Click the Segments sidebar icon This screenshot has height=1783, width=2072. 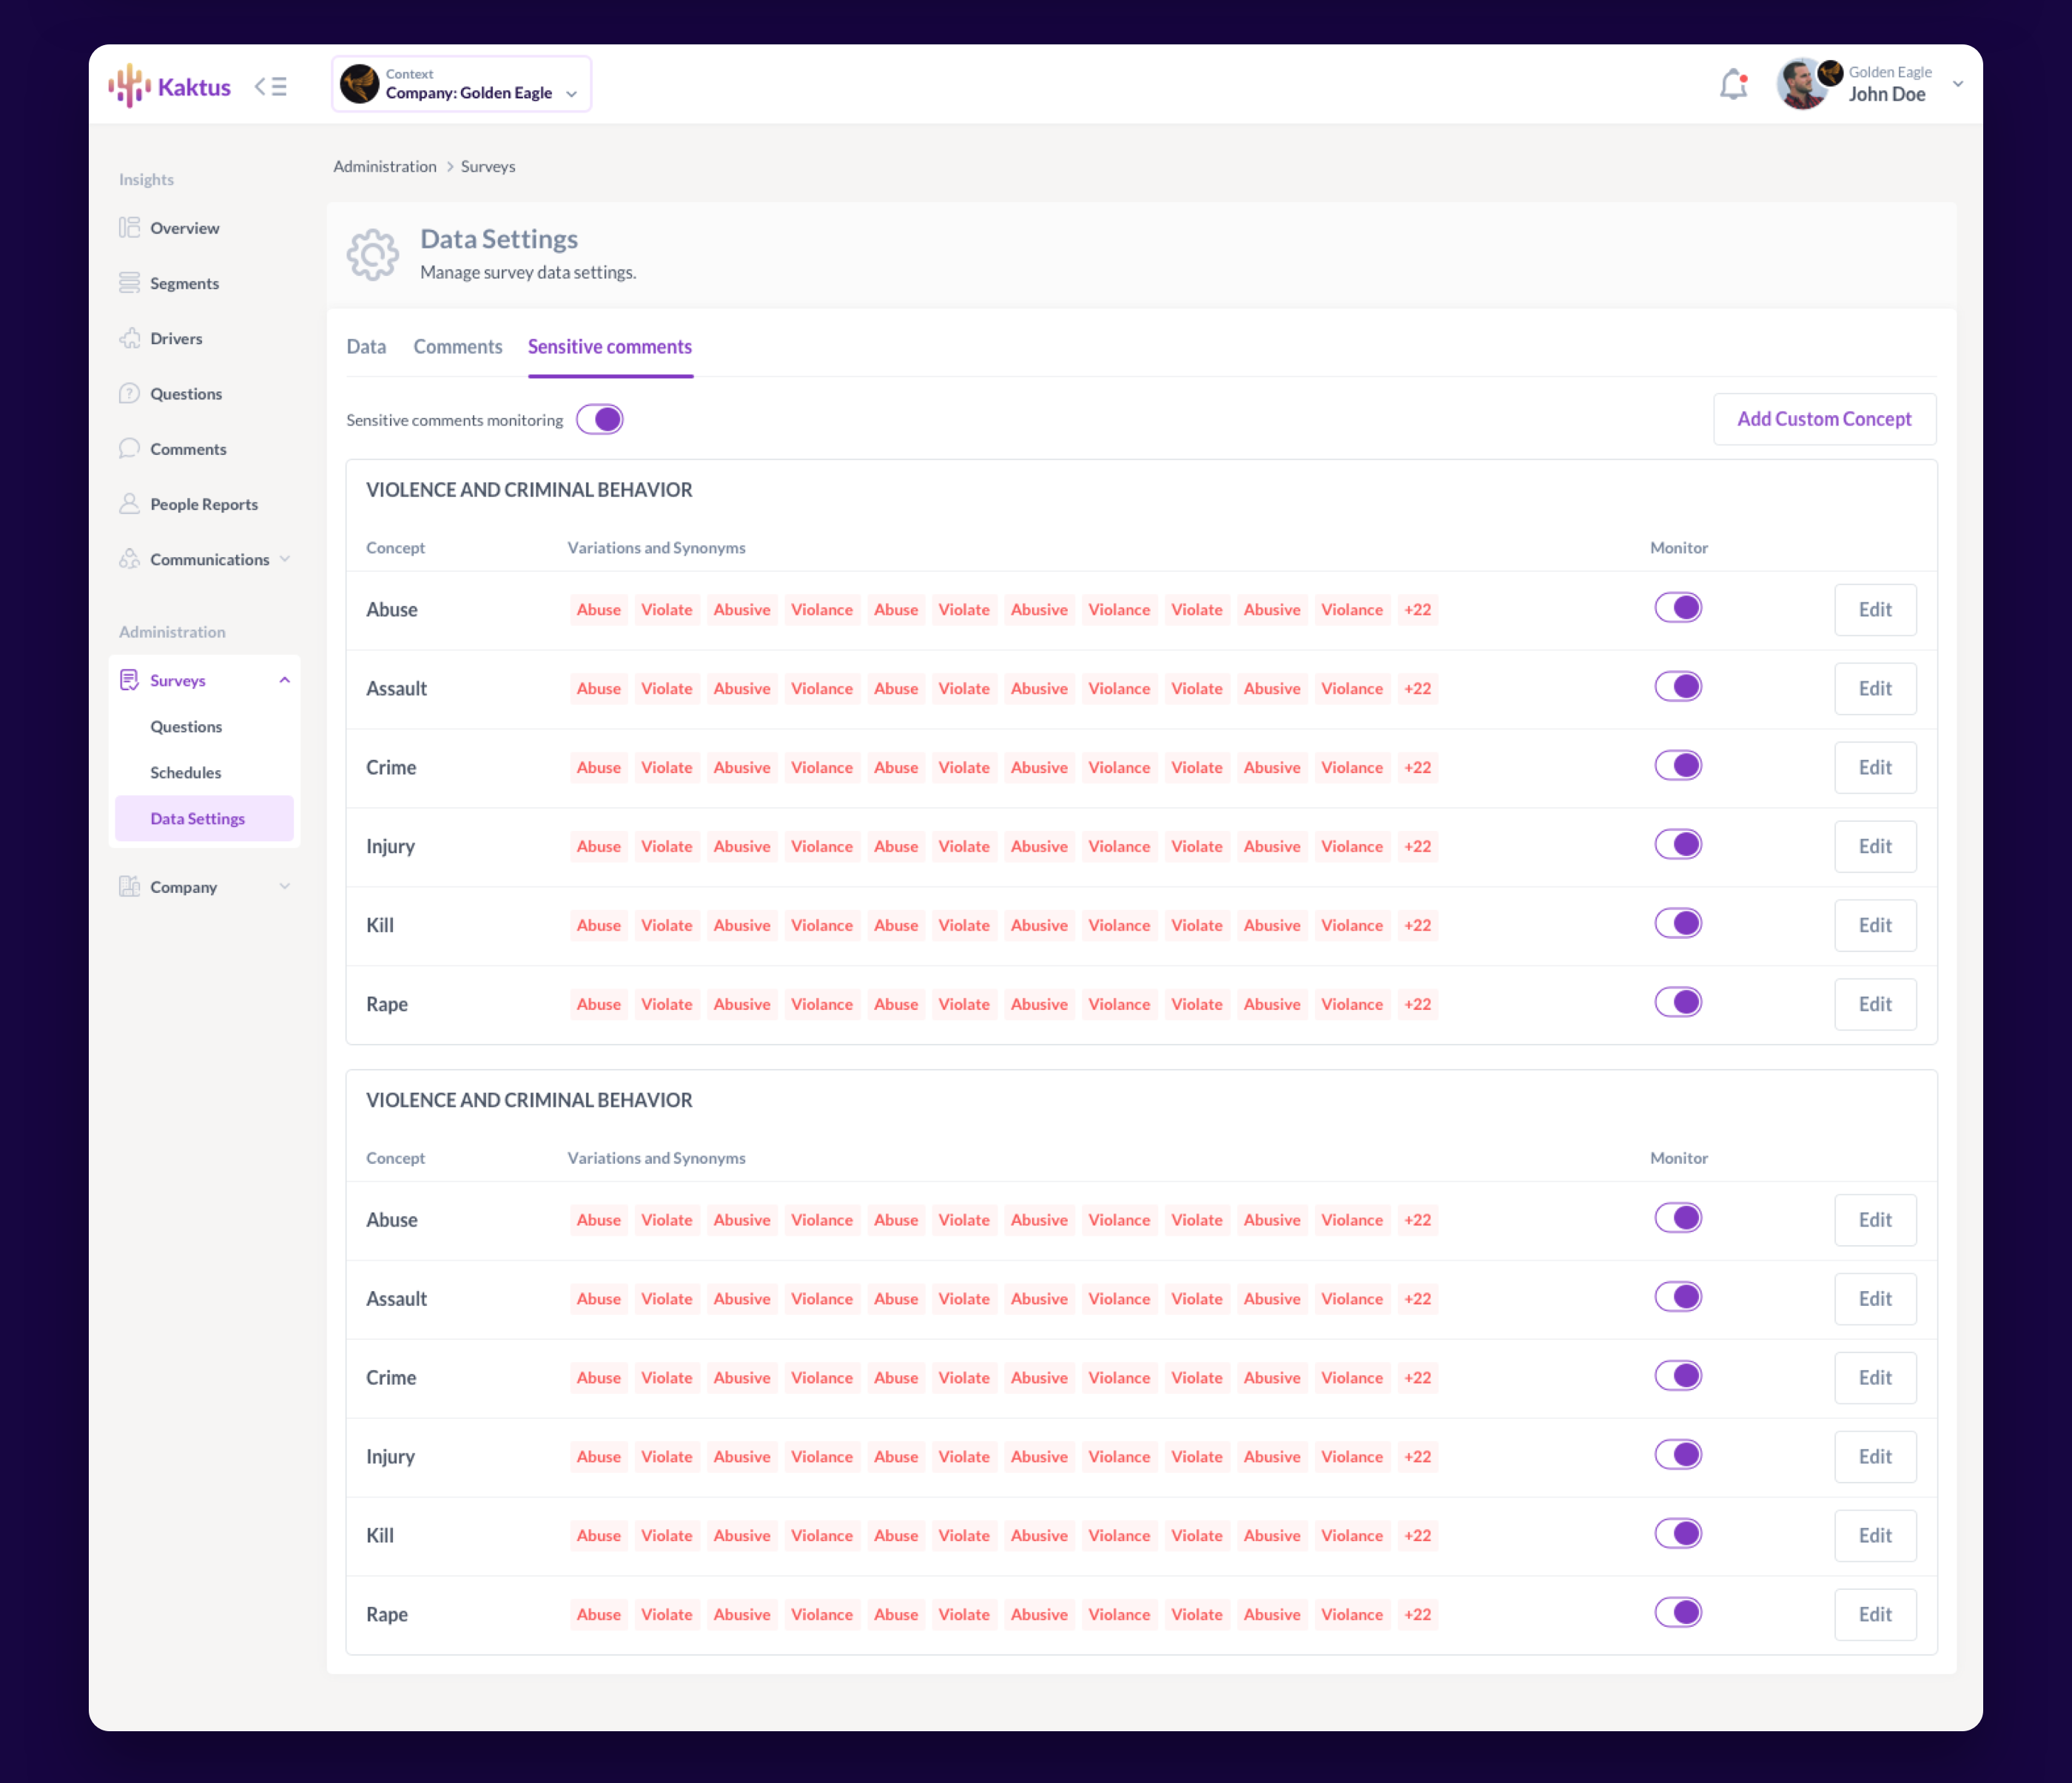tap(129, 283)
